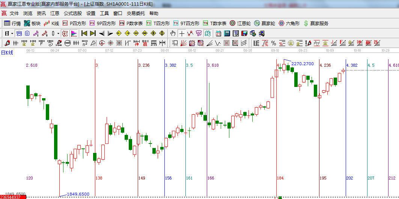Open the 江恩 menu in menu bar
Viewport: 399px width, 199px height.
(x=55, y=13)
